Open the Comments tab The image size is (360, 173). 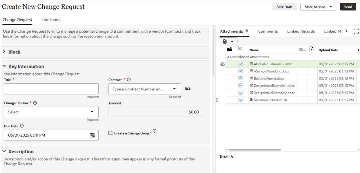click(x=268, y=31)
